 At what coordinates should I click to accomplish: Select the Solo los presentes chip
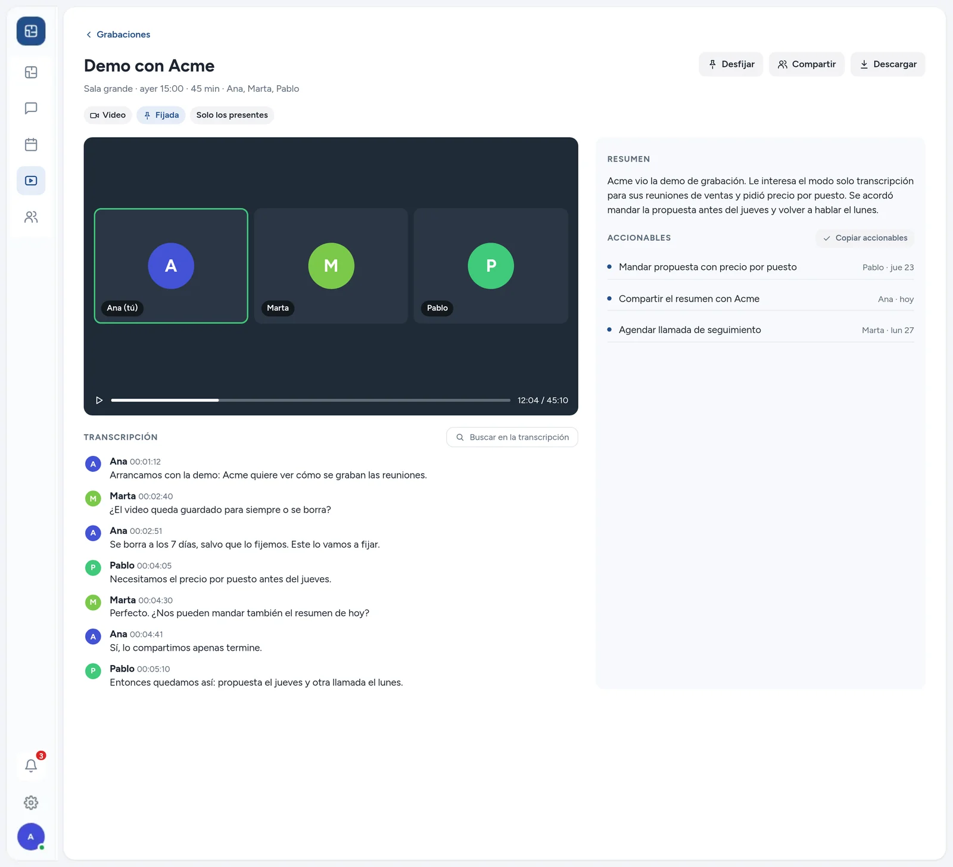(232, 115)
